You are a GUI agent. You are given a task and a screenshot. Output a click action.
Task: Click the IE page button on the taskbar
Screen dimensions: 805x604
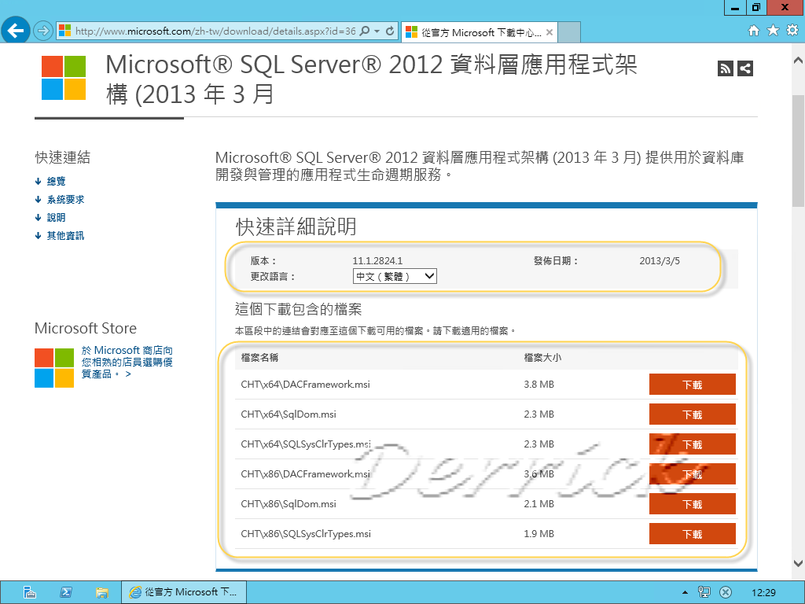click(183, 591)
